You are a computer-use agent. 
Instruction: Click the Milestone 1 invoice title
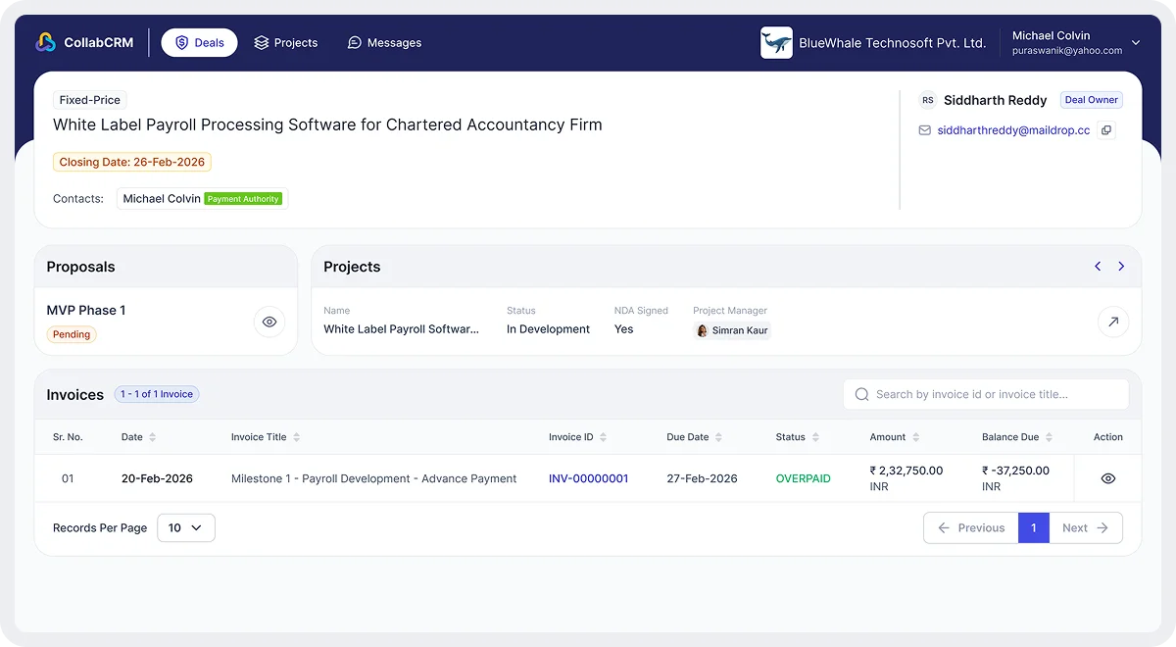click(x=373, y=478)
